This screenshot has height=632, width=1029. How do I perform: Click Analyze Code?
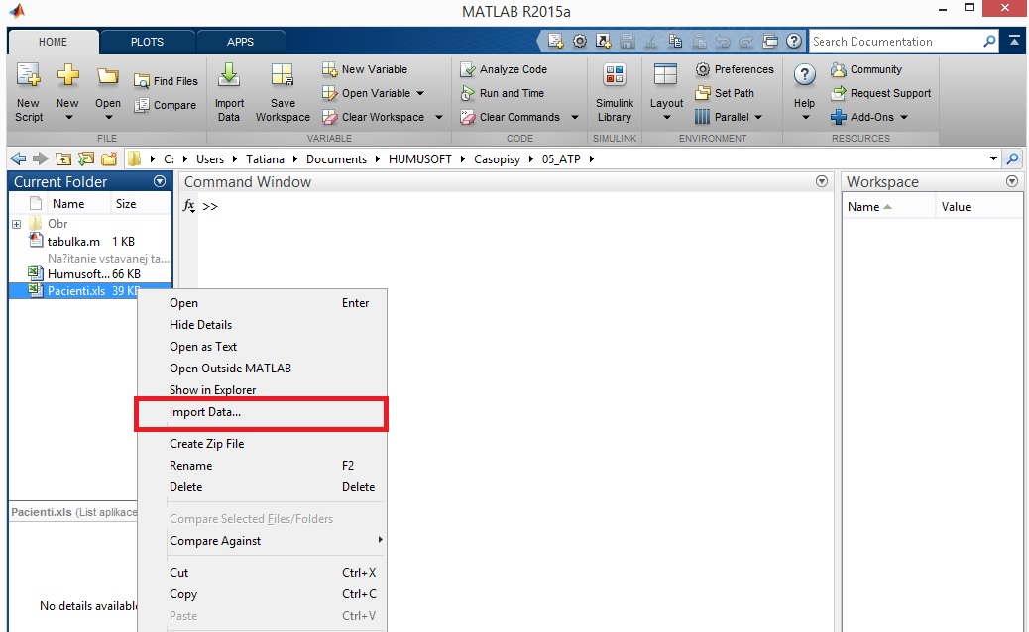click(504, 69)
